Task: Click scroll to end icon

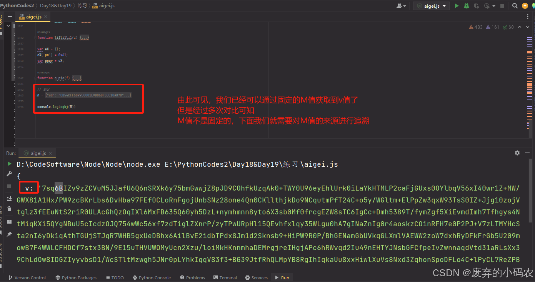Action: pos(10,199)
